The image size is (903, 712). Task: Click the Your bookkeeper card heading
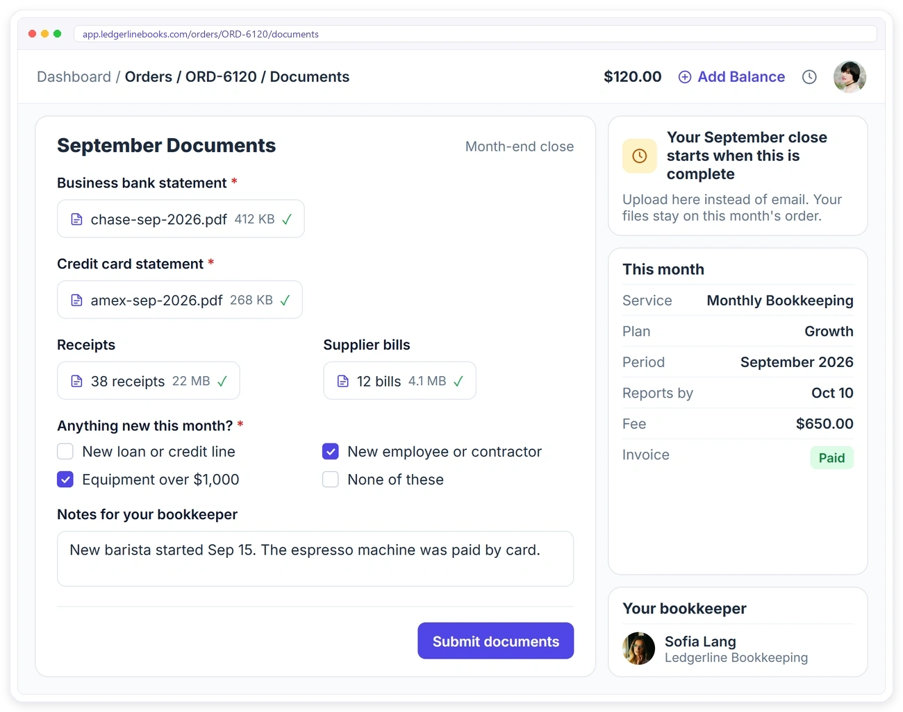coord(684,609)
